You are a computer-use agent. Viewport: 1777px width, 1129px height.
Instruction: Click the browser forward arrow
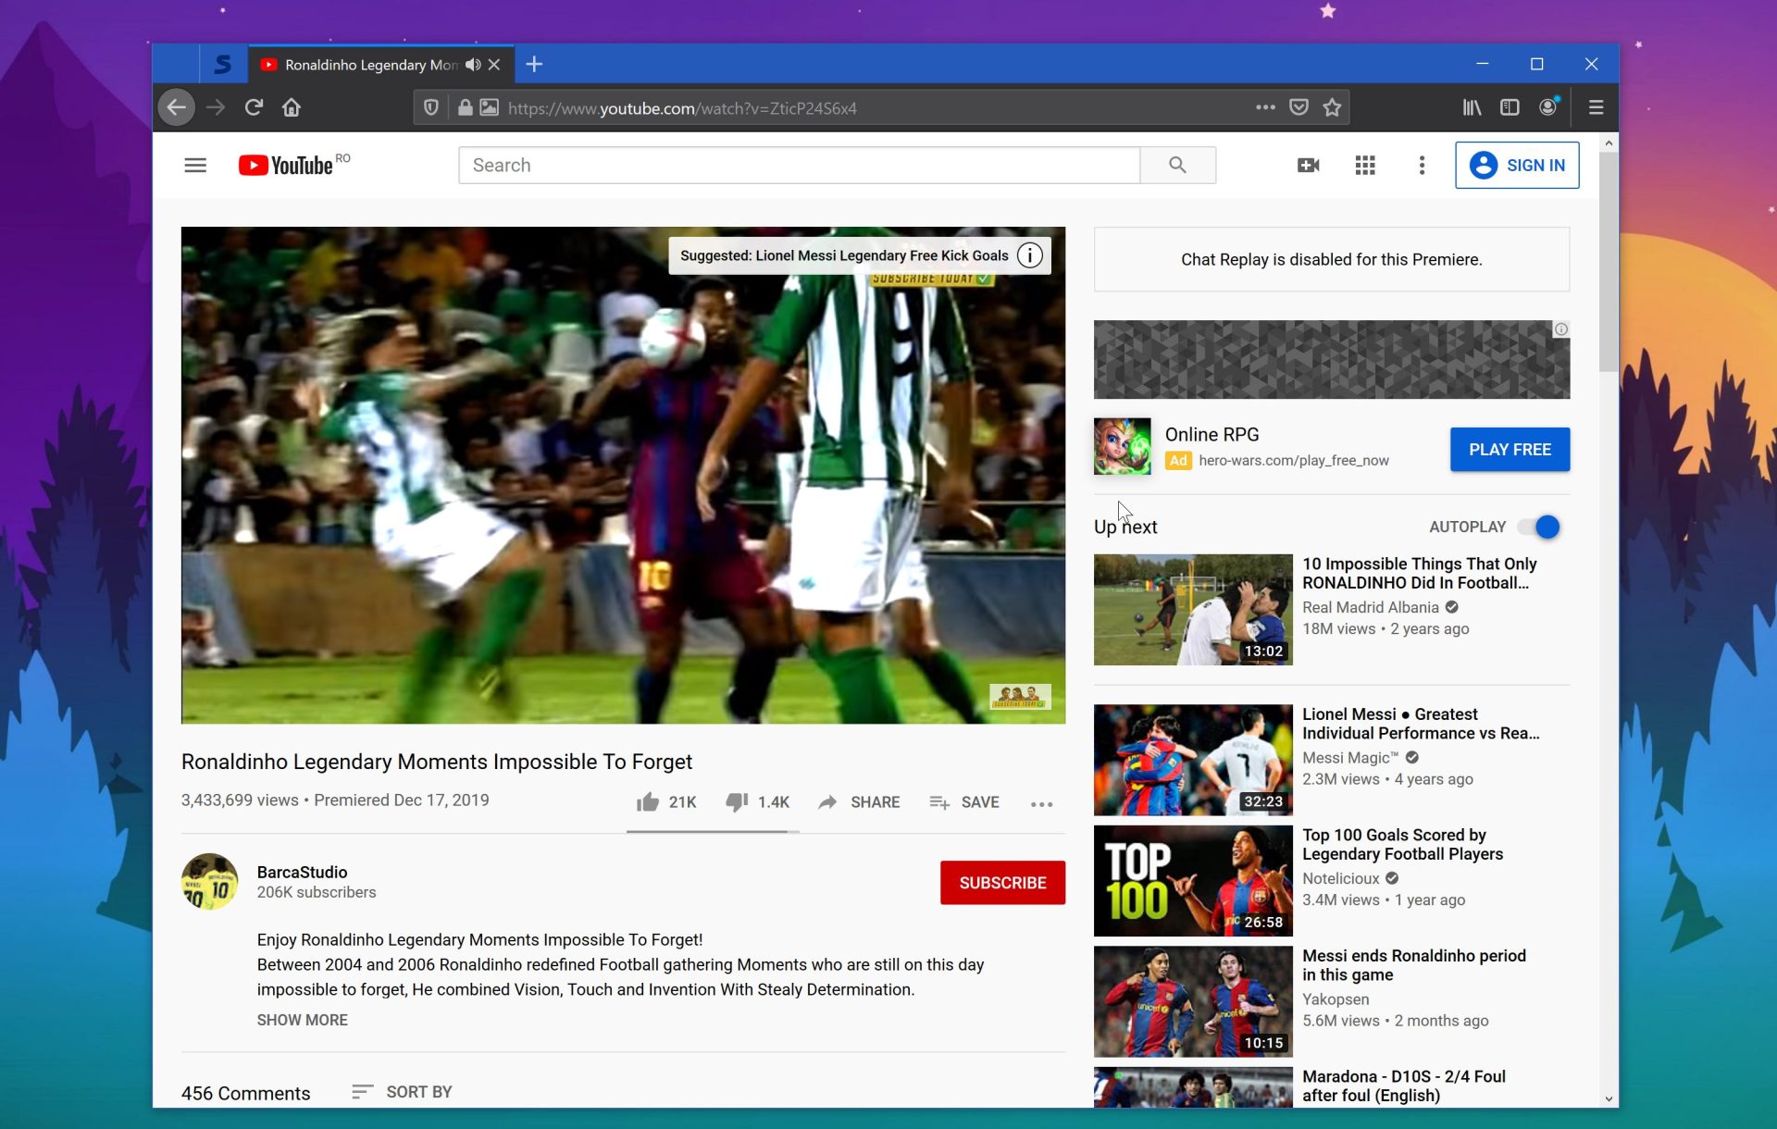click(216, 107)
